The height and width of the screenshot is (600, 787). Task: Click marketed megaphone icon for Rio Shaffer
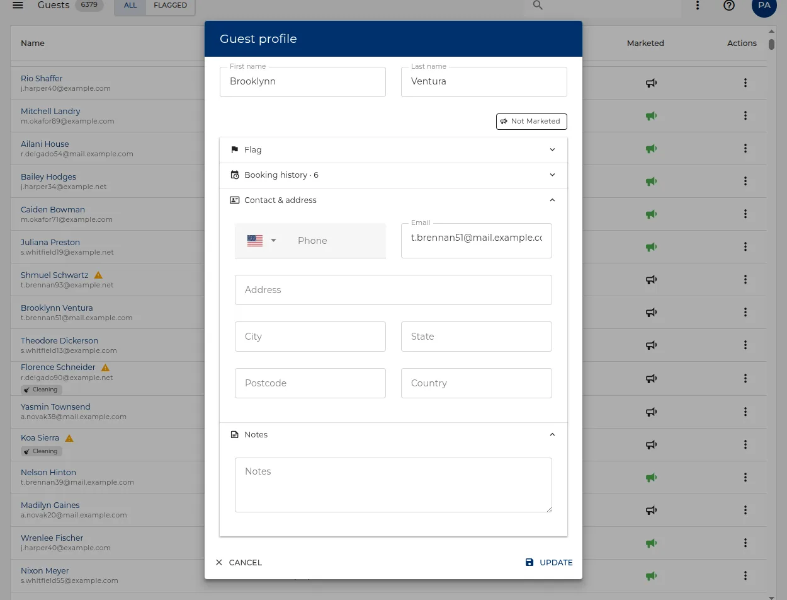coord(652,83)
